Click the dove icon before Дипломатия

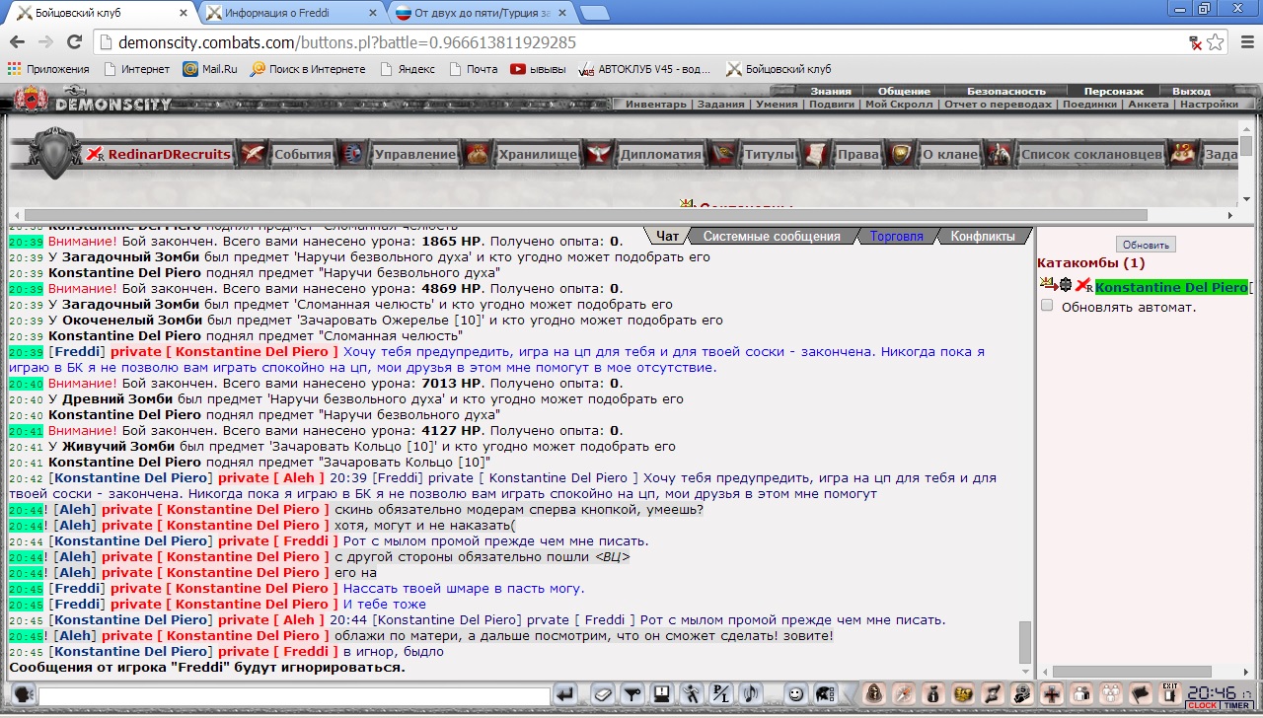(598, 154)
